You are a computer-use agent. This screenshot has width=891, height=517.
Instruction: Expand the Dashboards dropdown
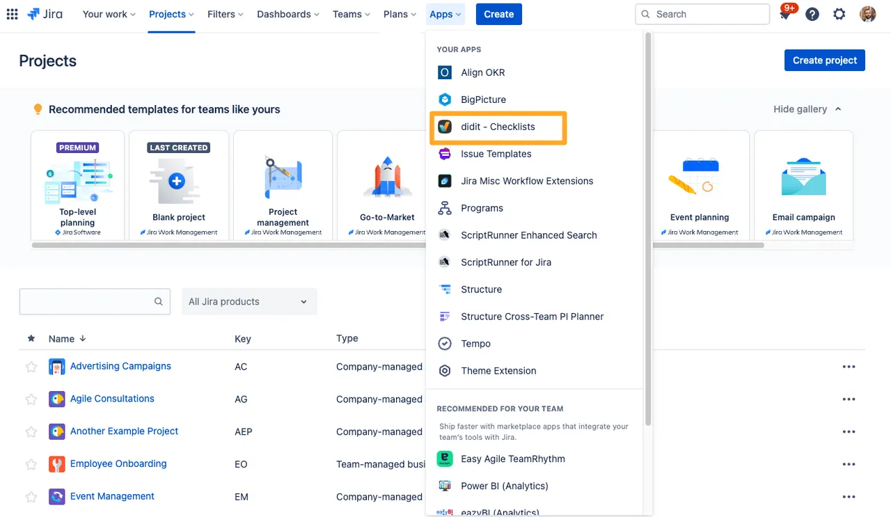pyautogui.click(x=288, y=14)
